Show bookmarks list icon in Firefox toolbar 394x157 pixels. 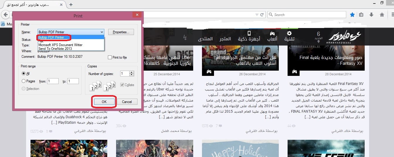pyautogui.click(x=361, y=15)
